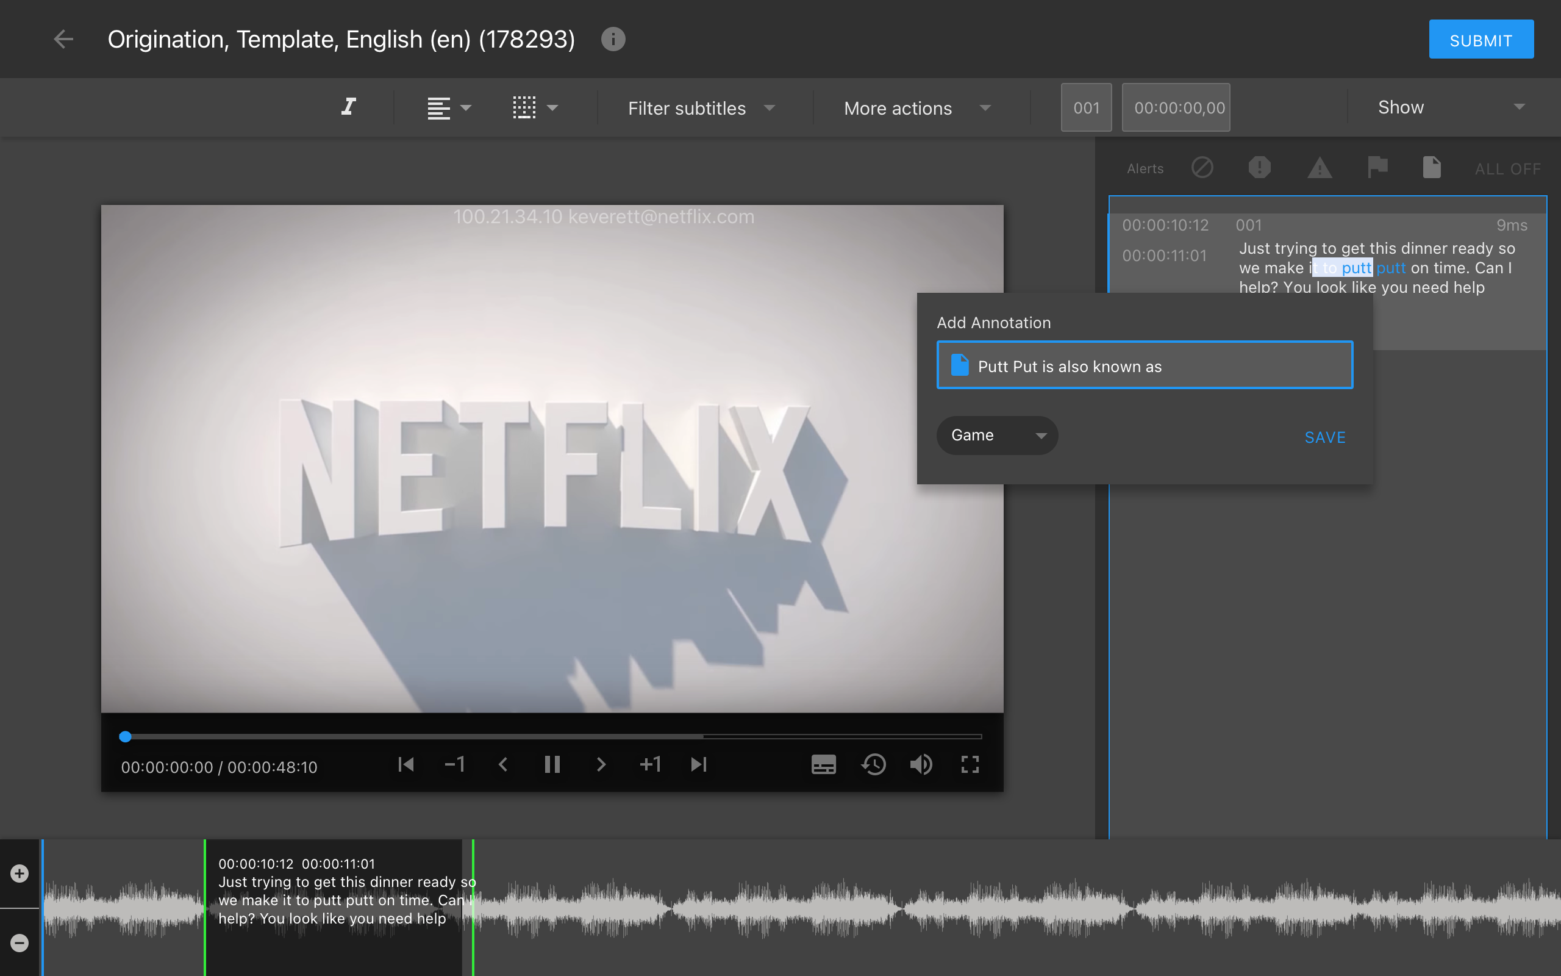Open the More actions menu
The image size is (1561, 976).
point(916,108)
